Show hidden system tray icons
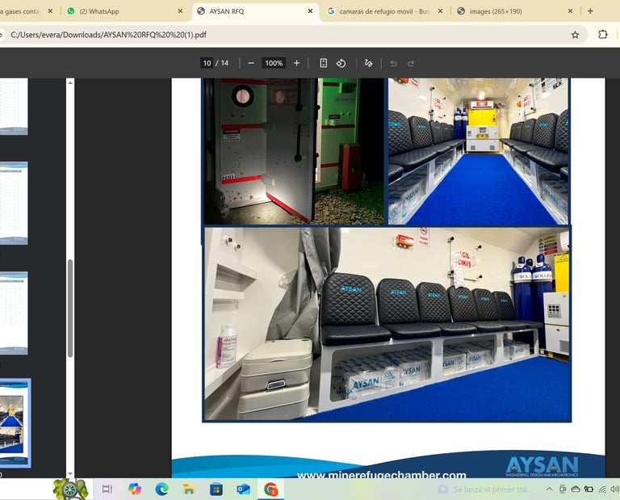This screenshot has height=500, width=620. (549, 489)
